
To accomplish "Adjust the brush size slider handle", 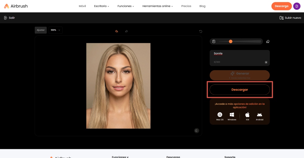I will pyautogui.click(x=230, y=41).
